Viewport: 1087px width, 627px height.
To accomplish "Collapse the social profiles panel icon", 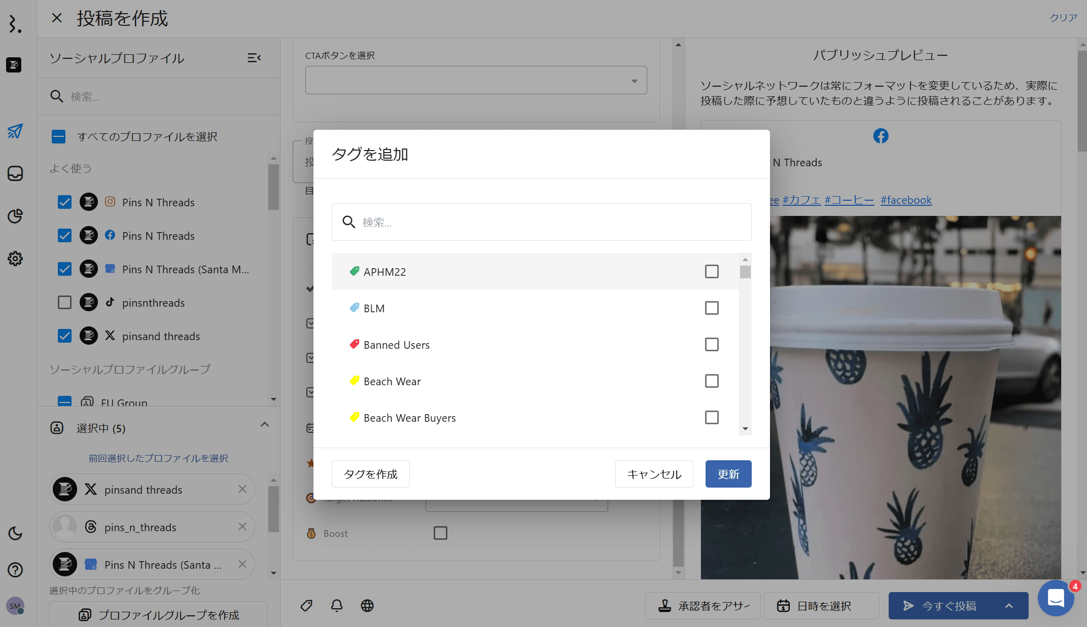I will point(254,58).
